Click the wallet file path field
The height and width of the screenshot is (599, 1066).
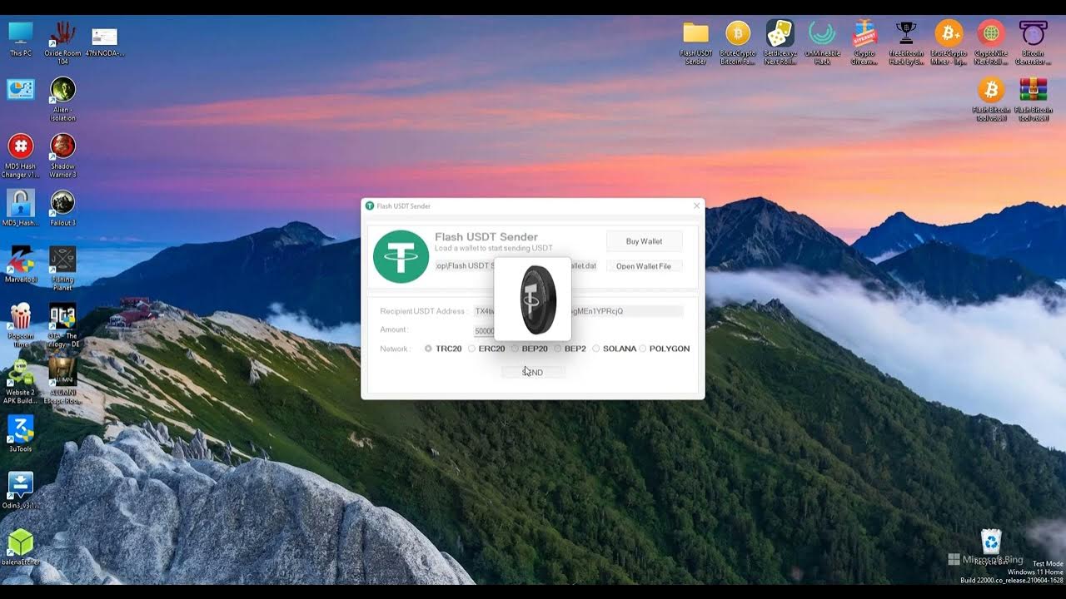[516, 266]
